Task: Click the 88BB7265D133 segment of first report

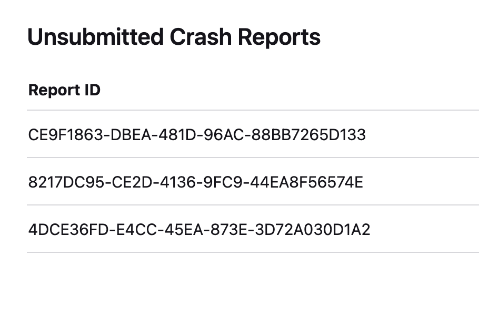Action: tap(308, 135)
